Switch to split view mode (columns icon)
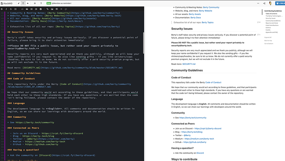This screenshot has width=285, height=161. click(x=23, y=3)
